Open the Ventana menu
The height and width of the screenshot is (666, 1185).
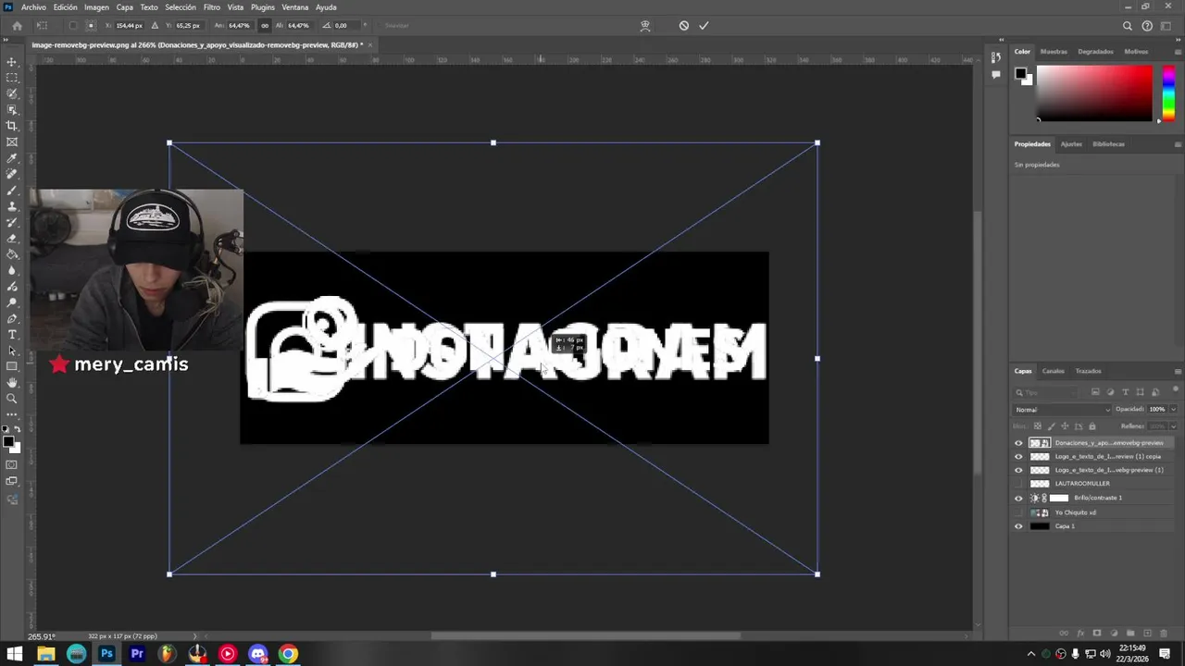click(x=295, y=7)
